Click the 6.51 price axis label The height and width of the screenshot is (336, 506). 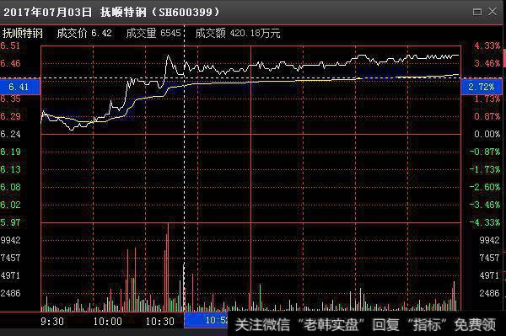pyautogui.click(x=10, y=45)
